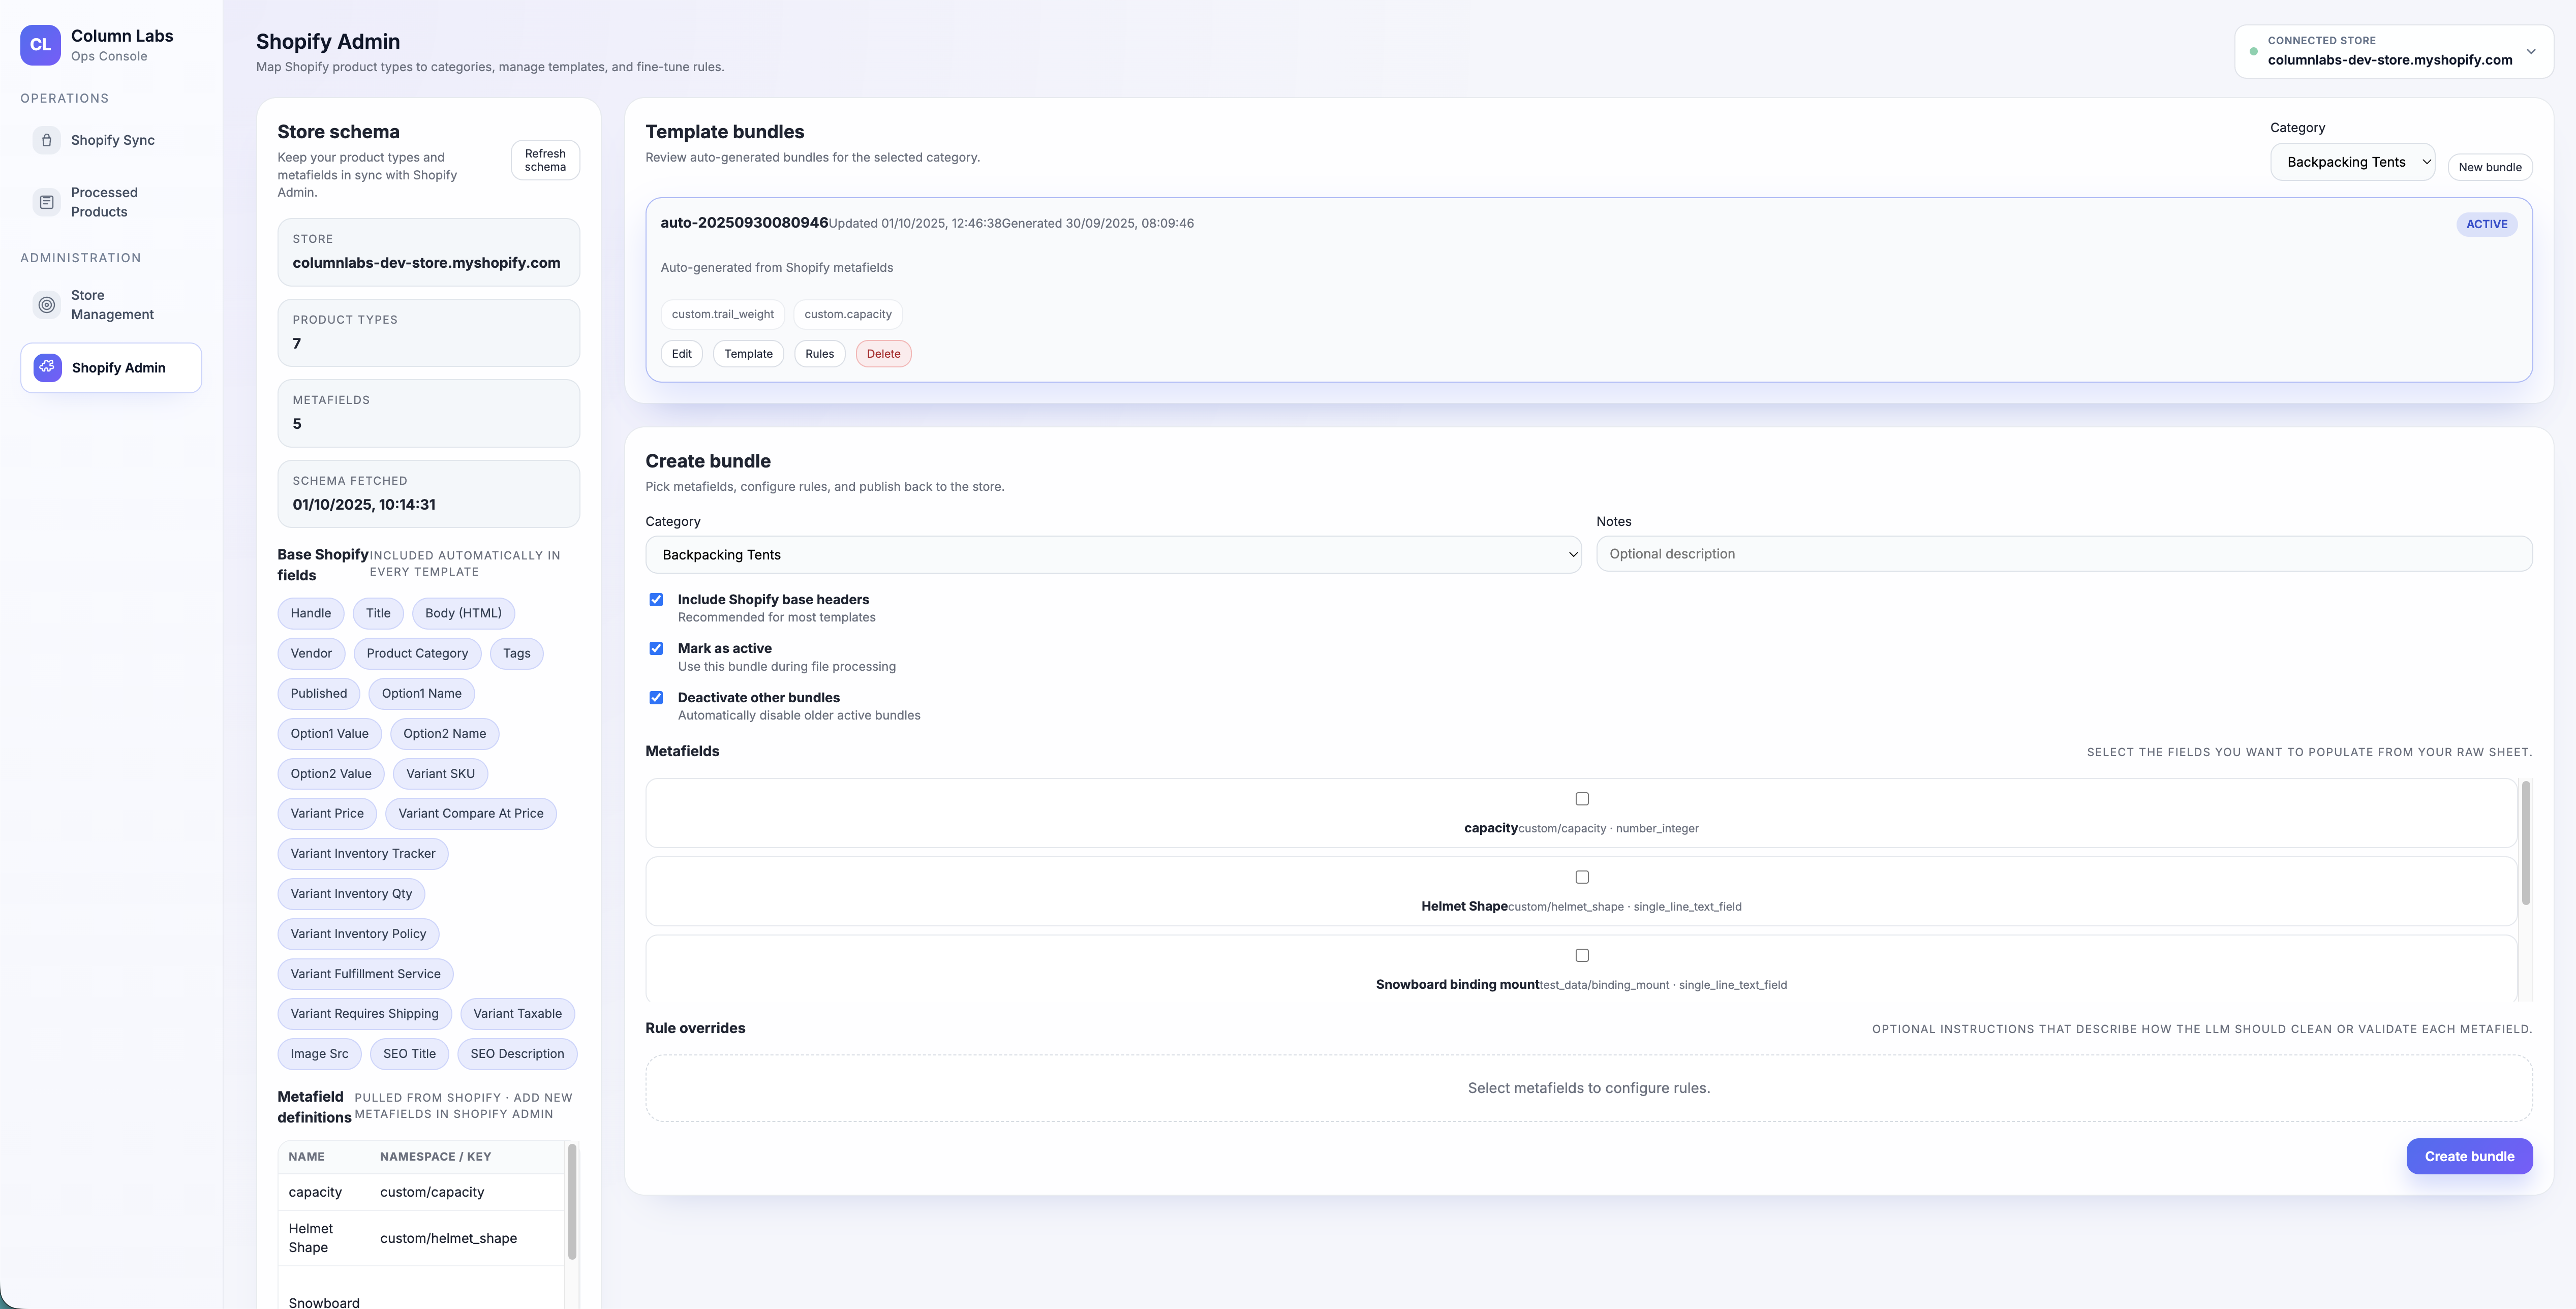This screenshot has width=2576, height=1309.
Task: Disable Mark as active option
Action: click(656, 648)
